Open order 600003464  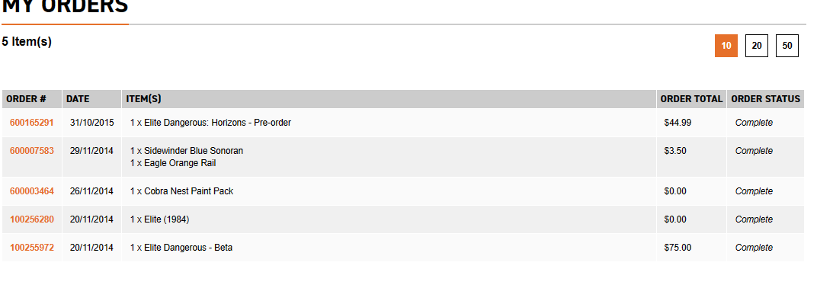31,192
